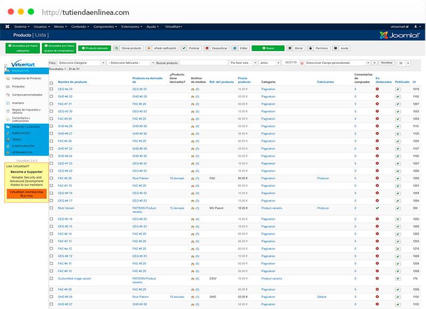The width and height of the screenshot is (426, 309).
Task: Check the box for FAC #7 31
Action: click(x=52, y=104)
